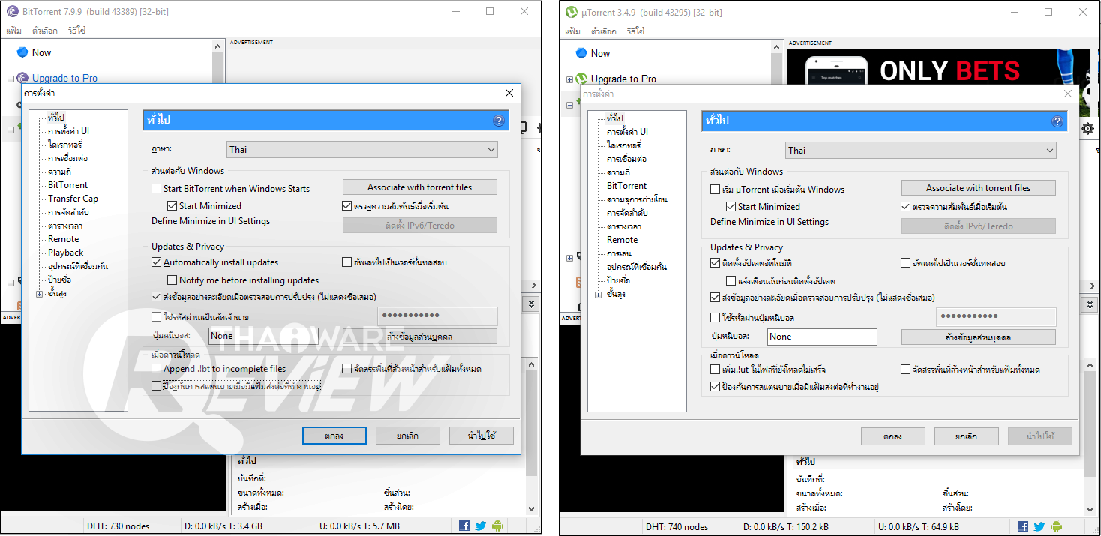Toggle ป้องกันการสแตนบาย checkbox in µTorrent
Viewport: 1101px width, 536px height.
pos(715,387)
